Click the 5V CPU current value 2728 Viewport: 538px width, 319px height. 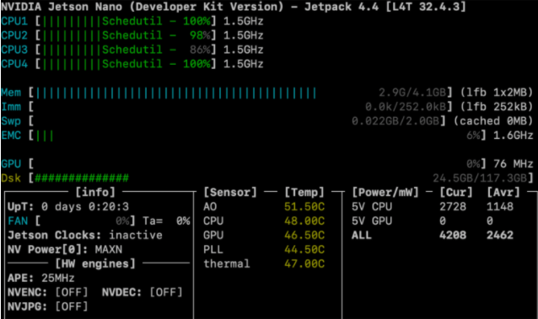pyautogui.click(x=453, y=206)
